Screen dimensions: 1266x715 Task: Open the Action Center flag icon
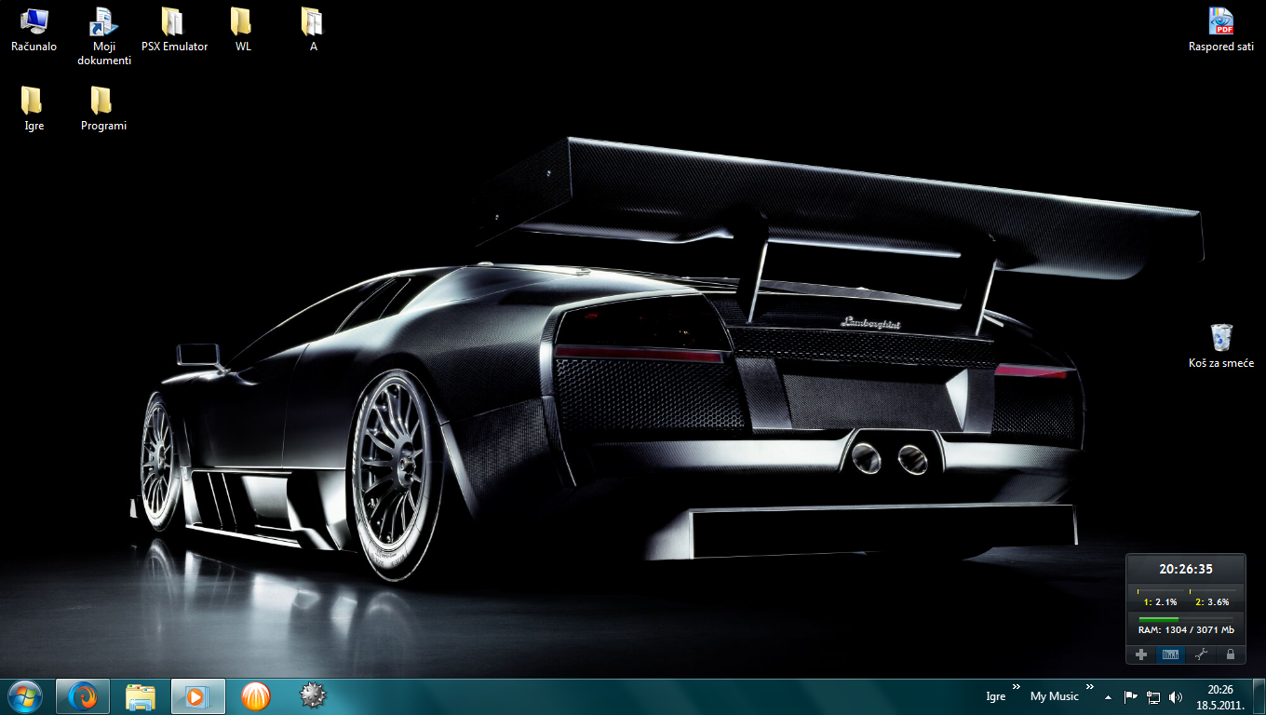coord(1131,696)
